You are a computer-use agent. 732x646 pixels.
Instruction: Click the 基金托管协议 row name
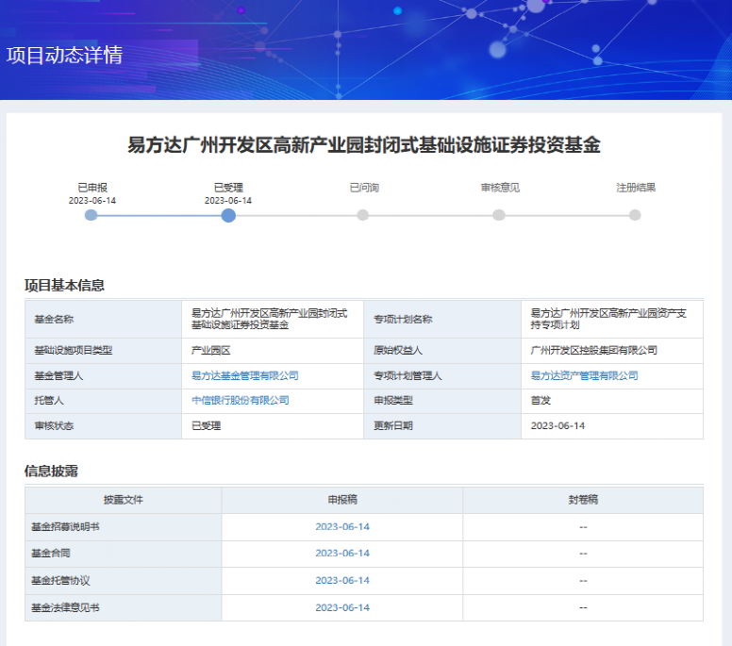pos(60,580)
